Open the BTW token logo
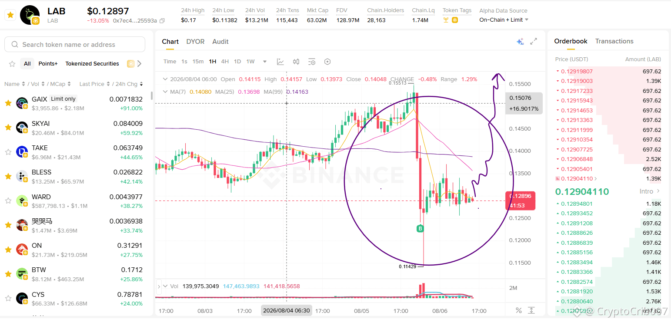This screenshot has width=671, height=322. tap(22, 274)
